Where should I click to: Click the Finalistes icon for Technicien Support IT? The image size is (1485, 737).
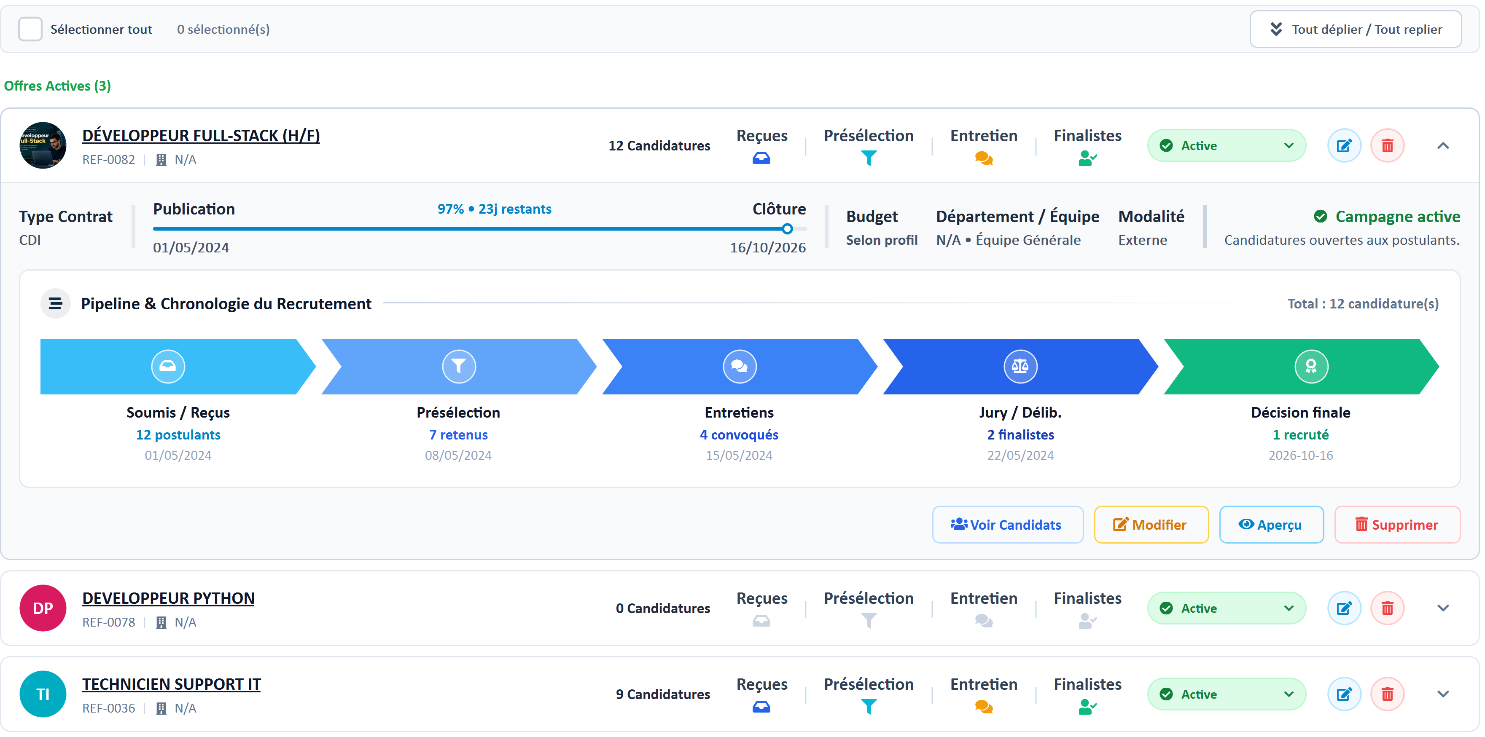coord(1087,707)
